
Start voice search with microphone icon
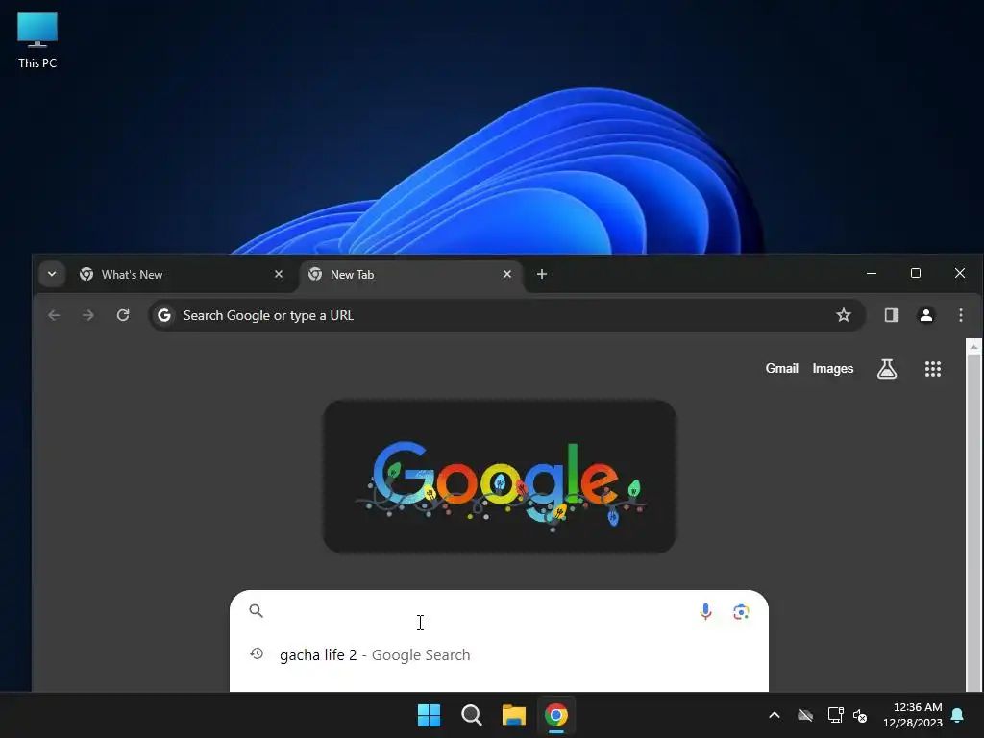coord(705,611)
